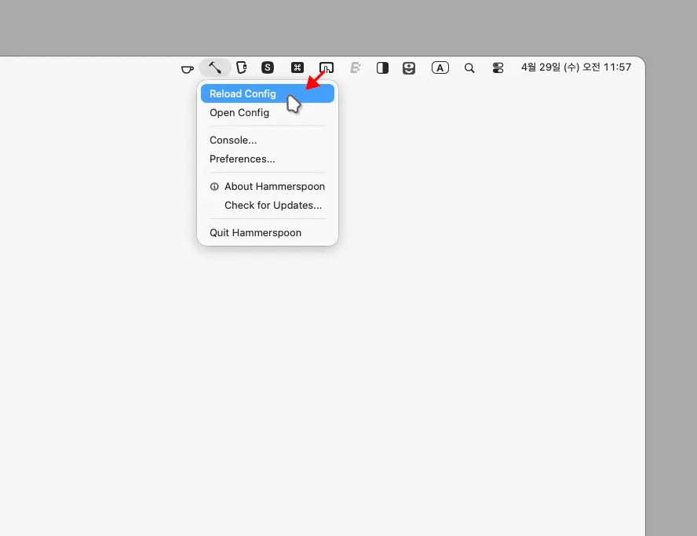Click the smiling face menu bar icon

pos(409,68)
